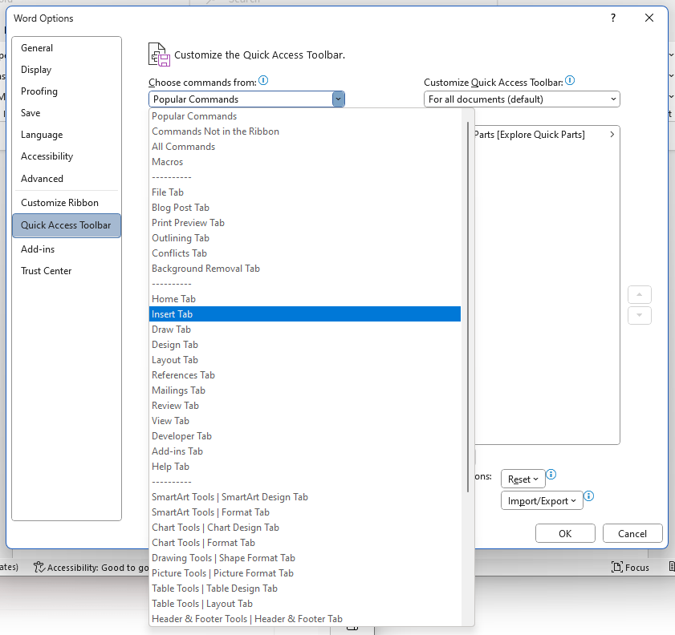Select Layout Tab option
Viewport: 675px width, 635px height.
(305, 360)
